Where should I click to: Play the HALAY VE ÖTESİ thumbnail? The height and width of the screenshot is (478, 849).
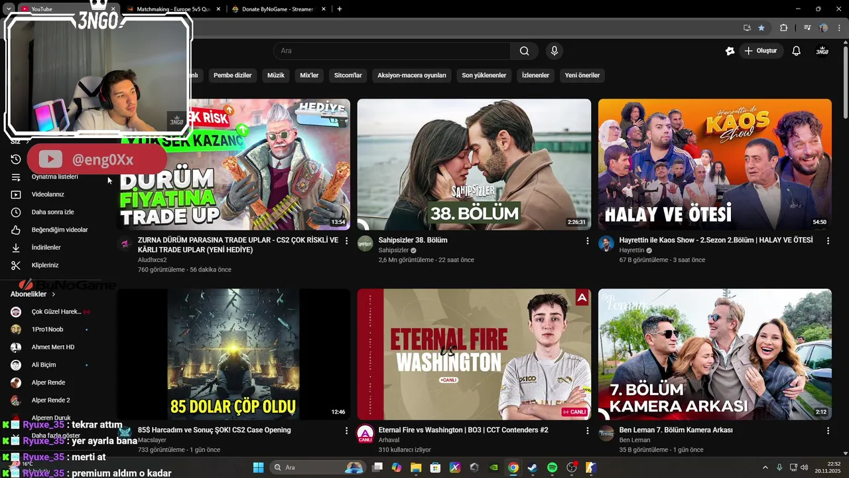click(x=715, y=165)
